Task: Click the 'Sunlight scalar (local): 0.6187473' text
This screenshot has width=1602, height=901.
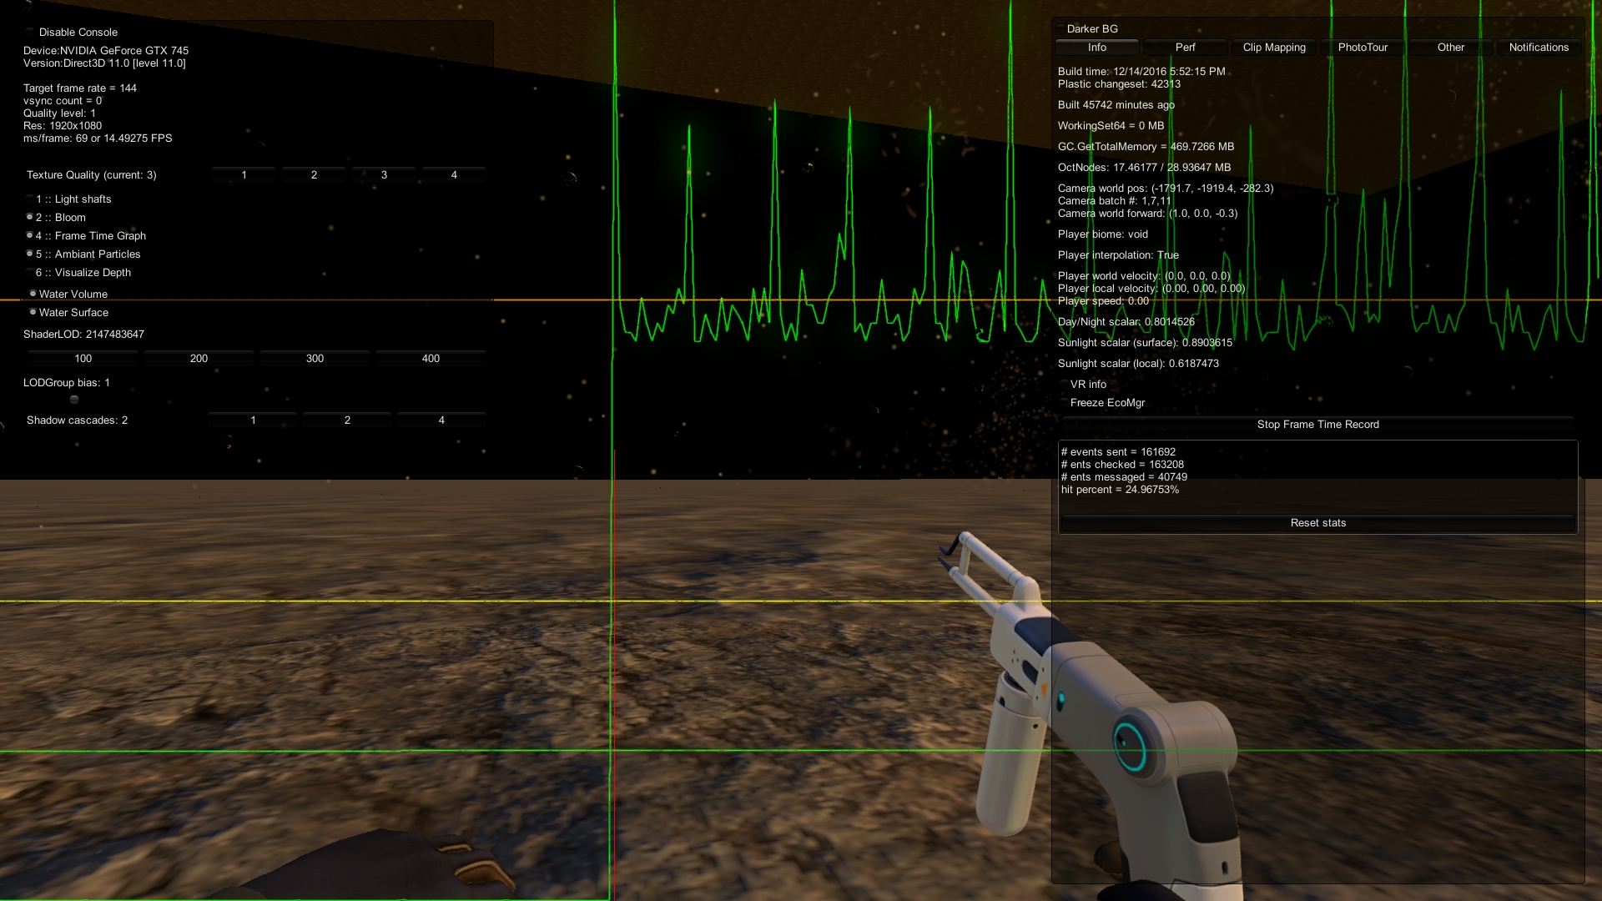Action: pos(1138,363)
